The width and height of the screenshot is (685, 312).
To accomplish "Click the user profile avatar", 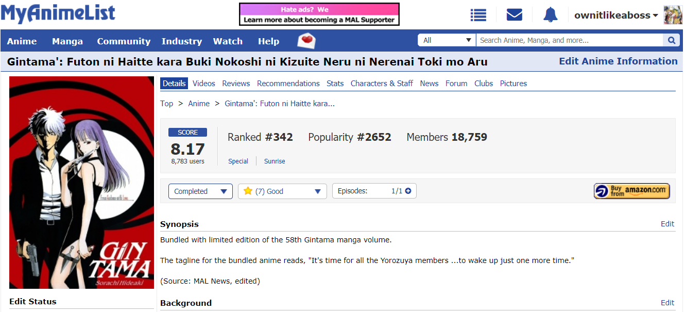I will click(673, 15).
